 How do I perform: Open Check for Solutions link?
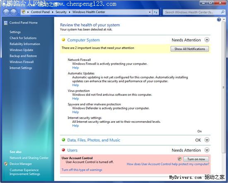pos(23,38)
